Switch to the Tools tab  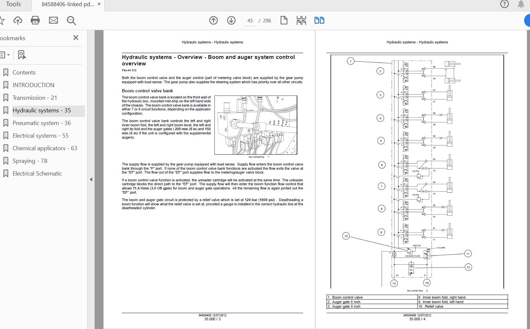point(13,4)
